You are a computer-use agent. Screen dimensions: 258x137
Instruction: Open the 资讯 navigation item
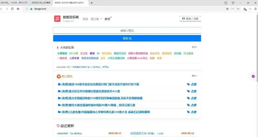point(85,19)
